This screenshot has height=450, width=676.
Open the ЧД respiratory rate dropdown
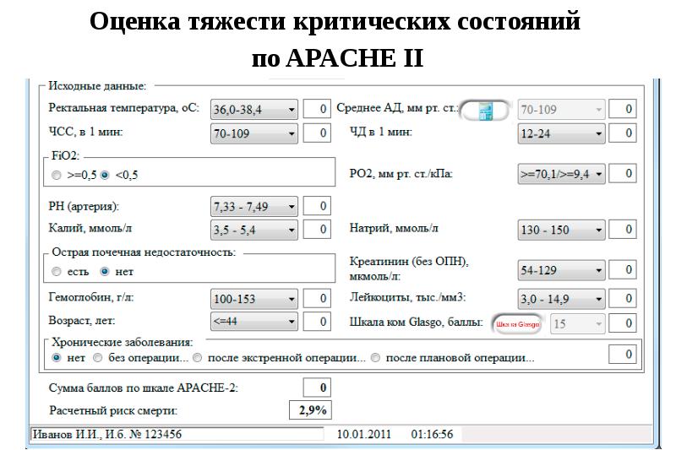coord(598,133)
